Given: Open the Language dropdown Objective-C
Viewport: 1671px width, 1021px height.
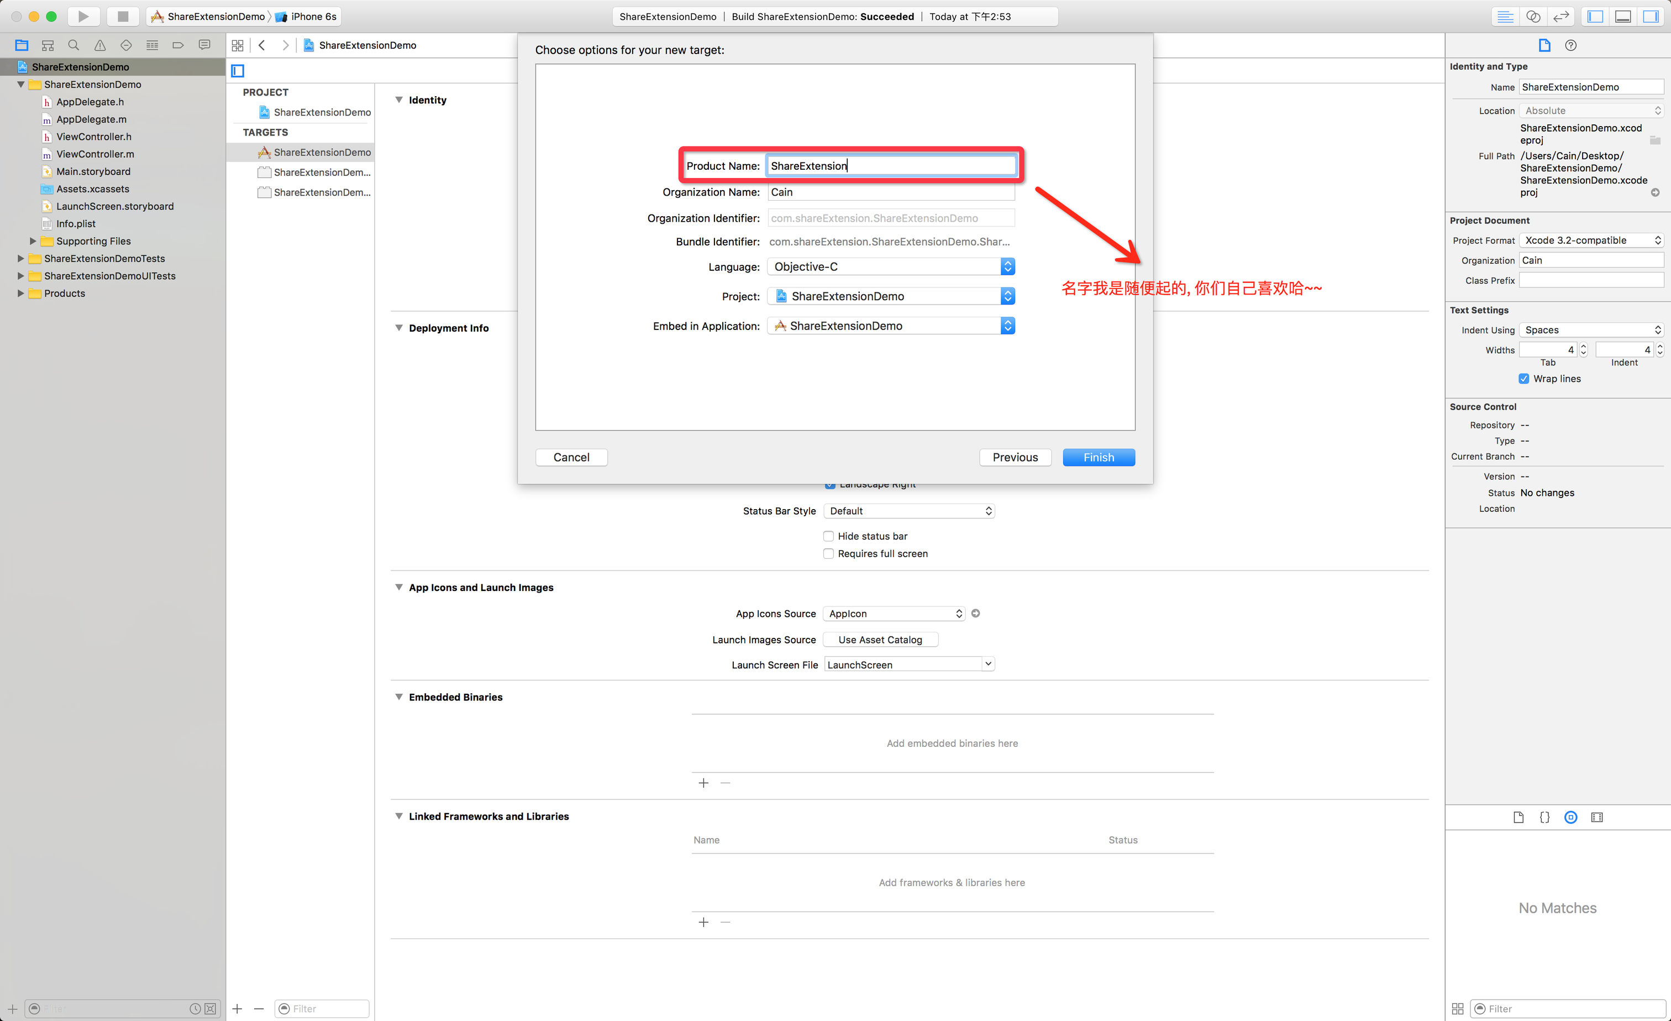Looking at the screenshot, I should click(x=890, y=266).
